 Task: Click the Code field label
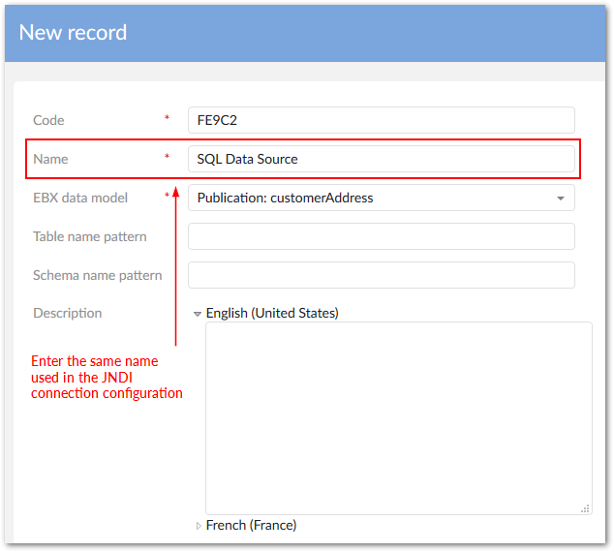(48, 120)
